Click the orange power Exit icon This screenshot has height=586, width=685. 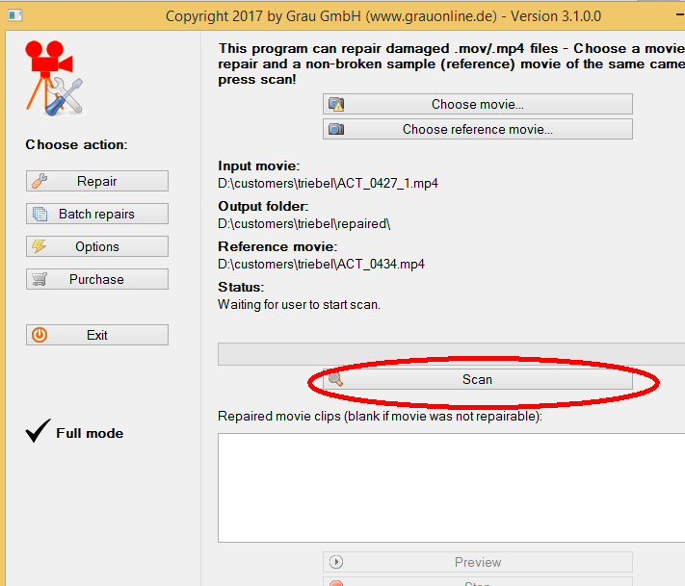point(40,335)
